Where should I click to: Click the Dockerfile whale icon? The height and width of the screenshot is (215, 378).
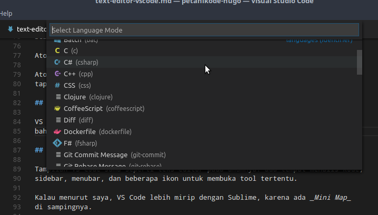coord(57,131)
